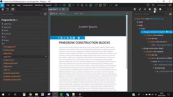Viewport: 173px width, 97px height.
Task: Click the Pinegrow logo icon
Action: [2, 5]
